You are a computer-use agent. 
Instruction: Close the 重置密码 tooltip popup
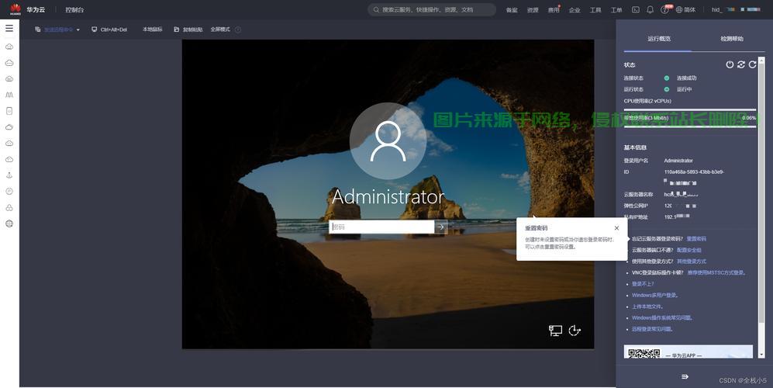pyautogui.click(x=616, y=228)
